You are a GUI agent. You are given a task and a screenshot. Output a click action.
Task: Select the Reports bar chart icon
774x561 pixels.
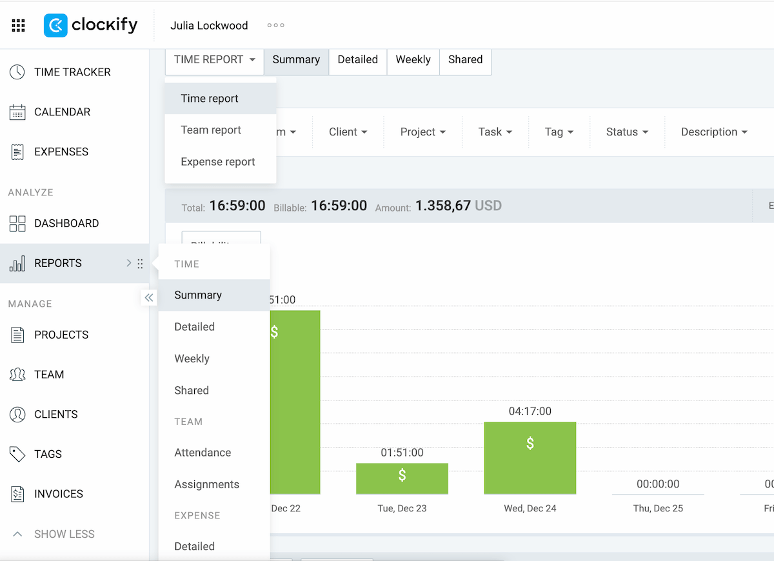(18, 263)
